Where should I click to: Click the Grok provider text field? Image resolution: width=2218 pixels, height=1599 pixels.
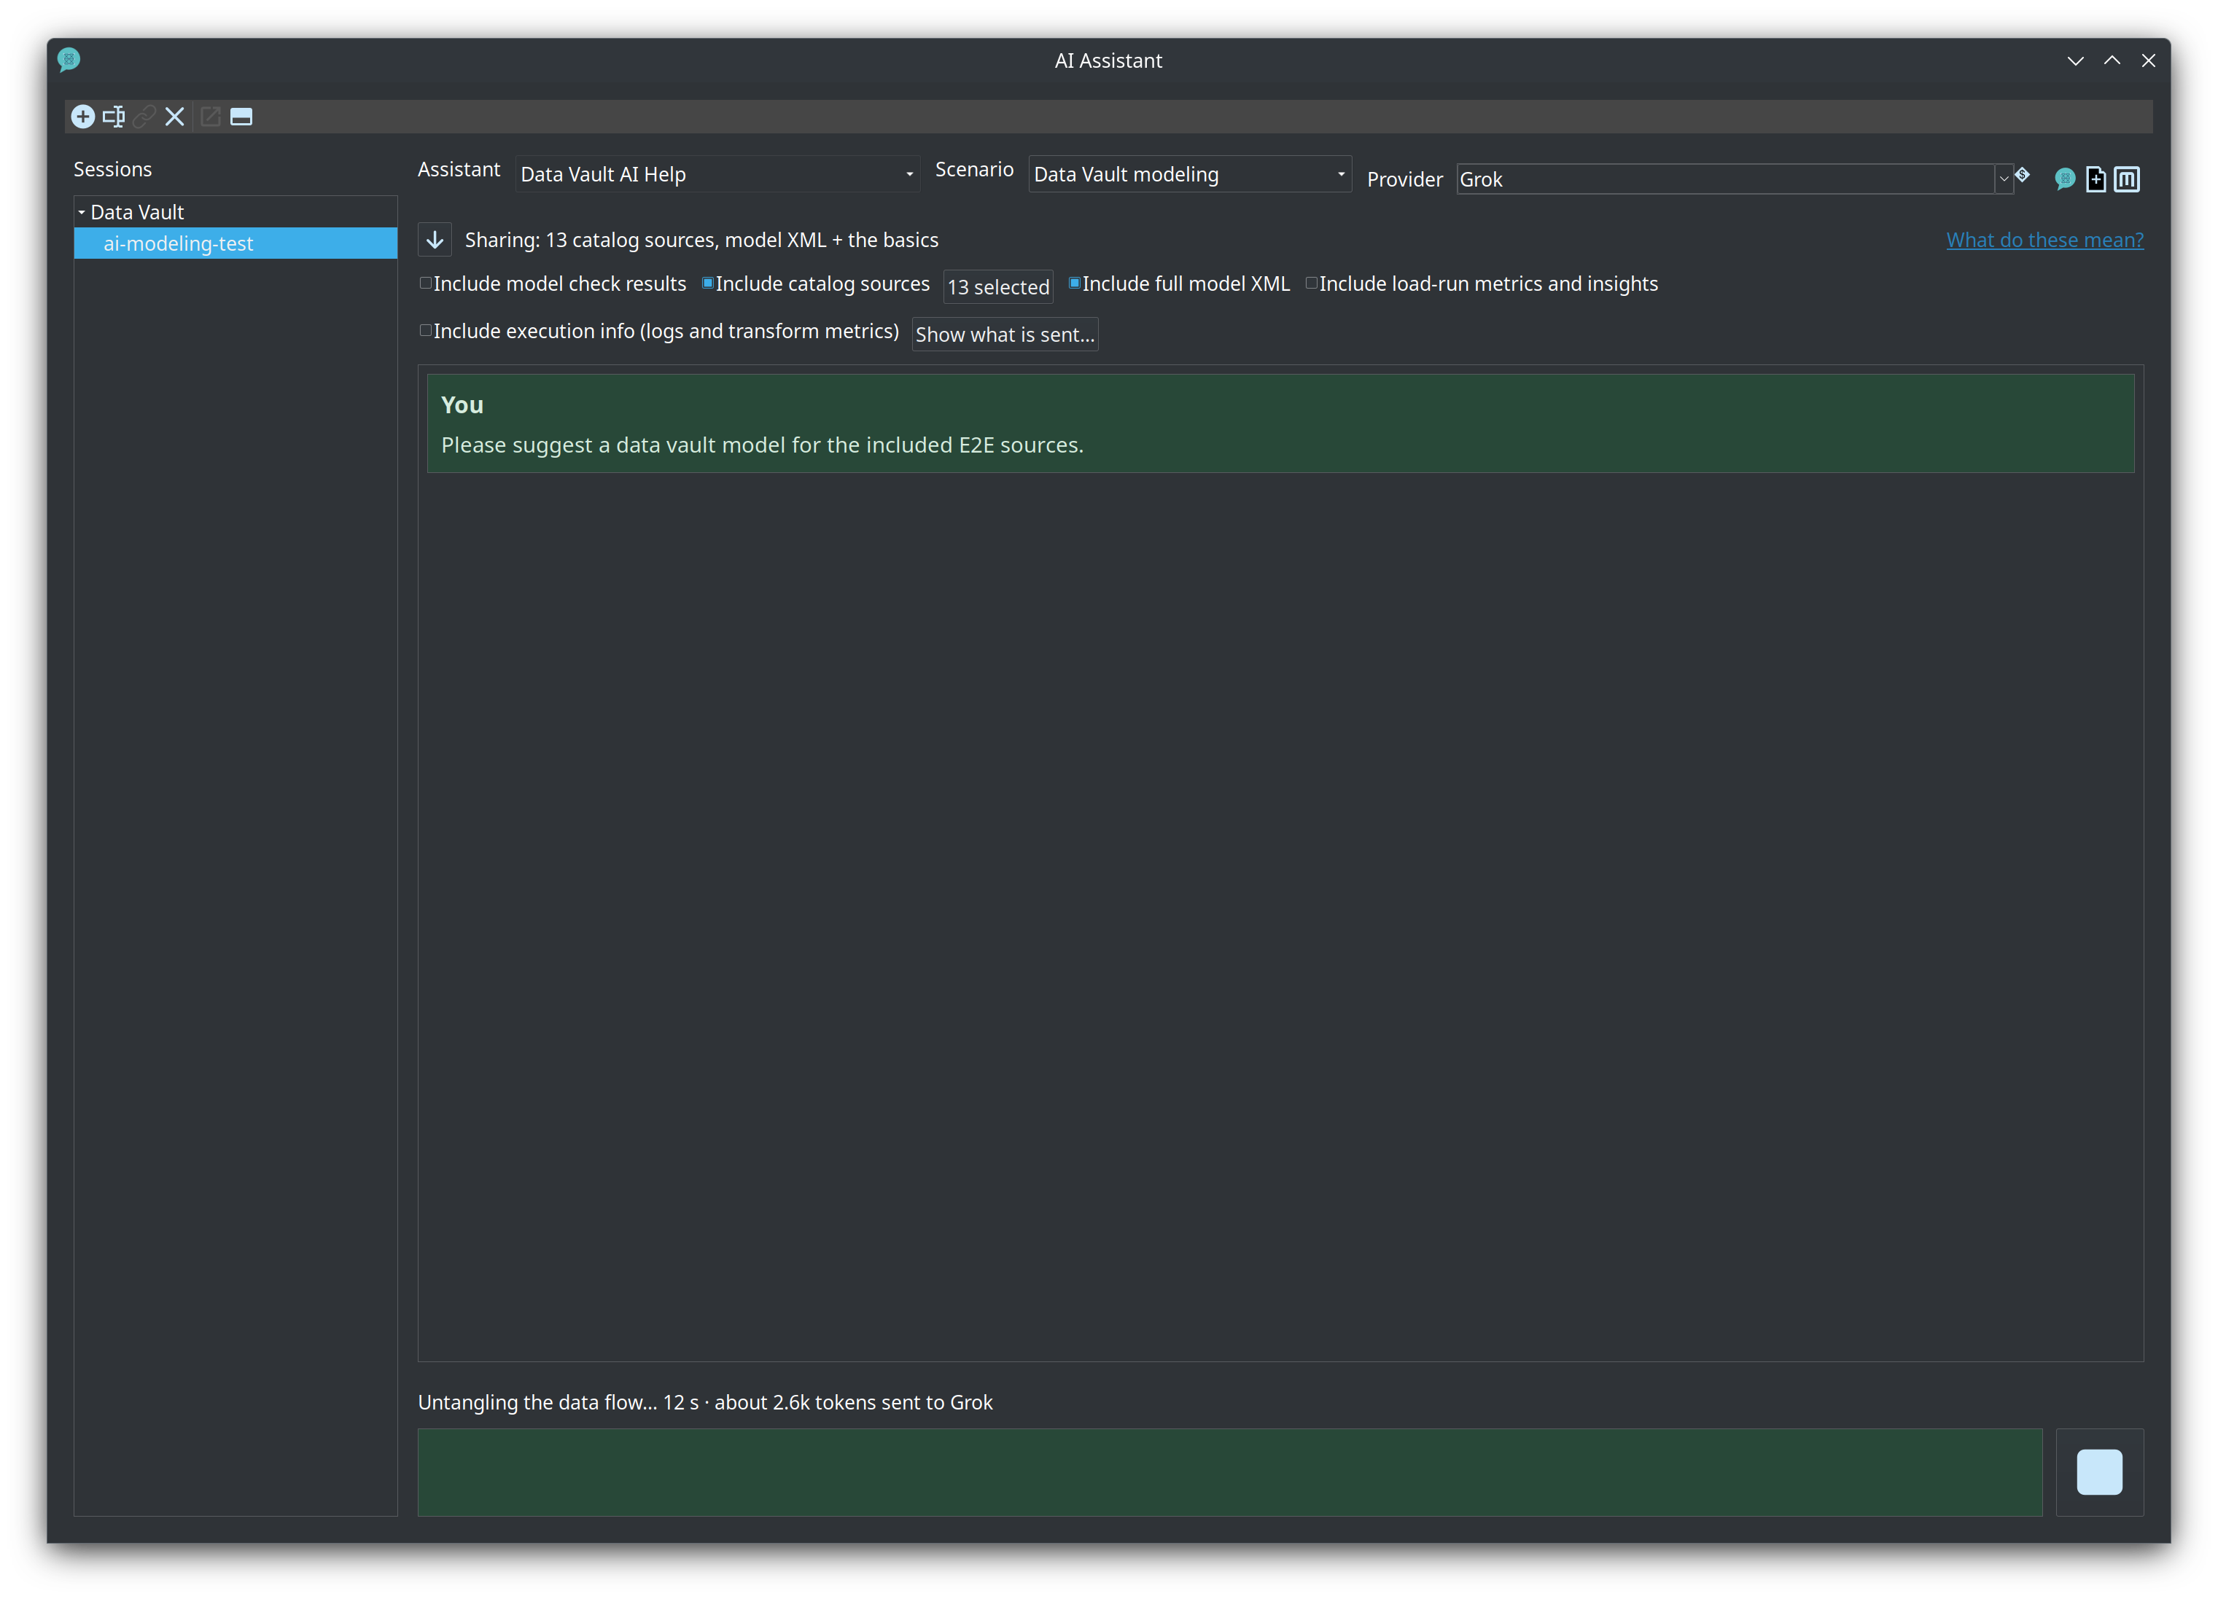coord(1725,179)
